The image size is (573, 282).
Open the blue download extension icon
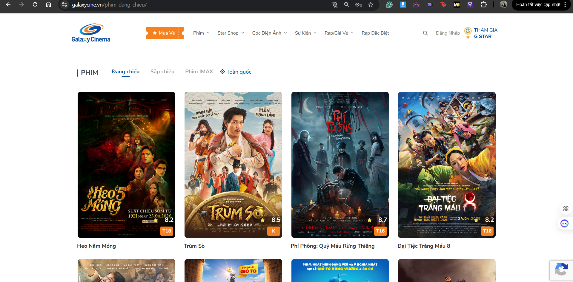[403, 4]
